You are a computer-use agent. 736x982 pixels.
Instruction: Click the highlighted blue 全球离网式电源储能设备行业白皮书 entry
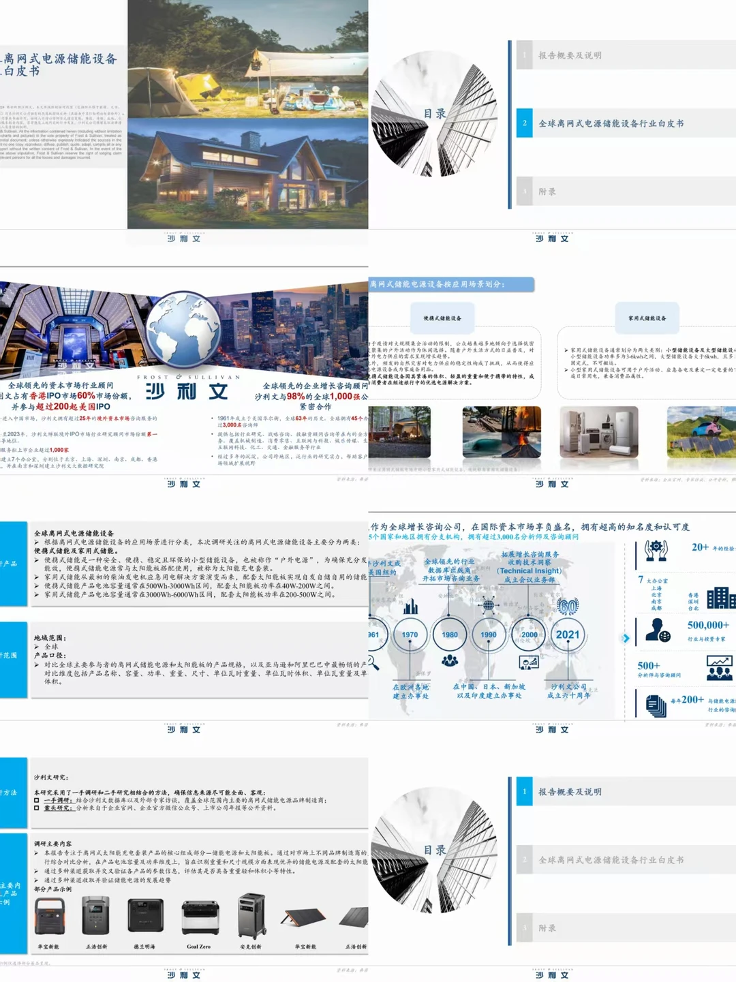pyautogui.click(x=626, y=123)
